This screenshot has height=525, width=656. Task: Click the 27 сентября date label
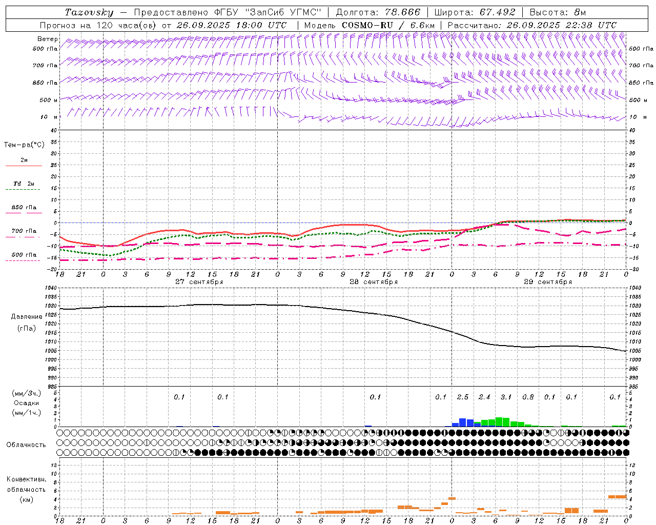tap(199, 282)
